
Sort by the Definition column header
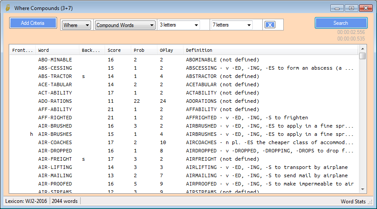click(x=271, y=50)
